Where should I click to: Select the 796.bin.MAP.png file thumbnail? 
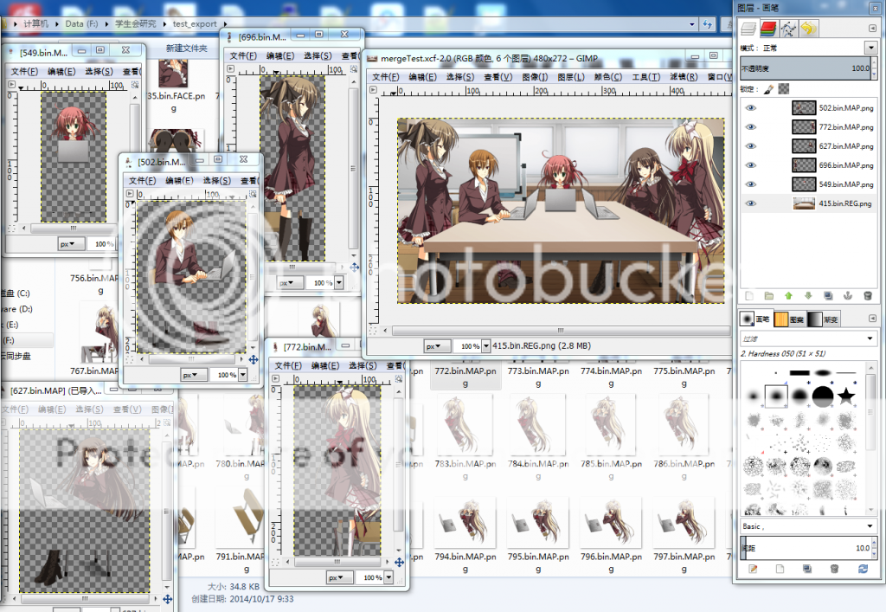pos(610,522)
